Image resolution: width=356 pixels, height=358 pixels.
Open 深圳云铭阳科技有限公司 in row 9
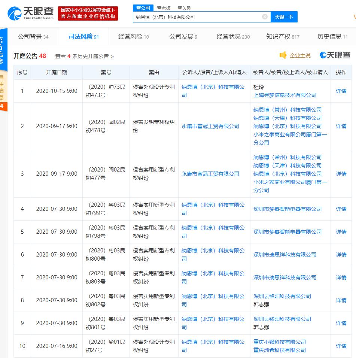pyautogui.click(x=282, y=319)
